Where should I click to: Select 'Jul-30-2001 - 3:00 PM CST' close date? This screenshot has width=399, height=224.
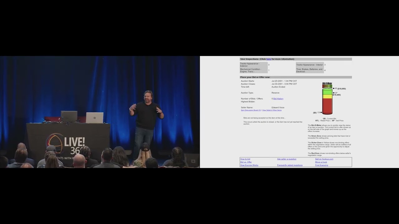pos(284,84)
